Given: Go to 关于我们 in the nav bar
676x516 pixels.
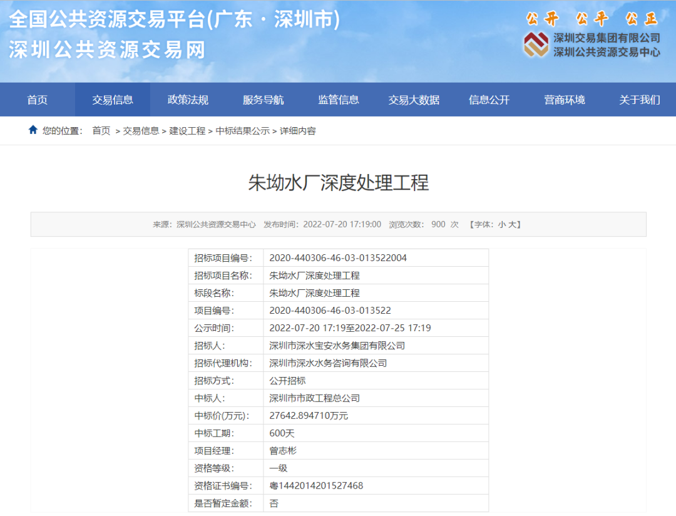Looking at the screenshot, I should click(639, 100).
